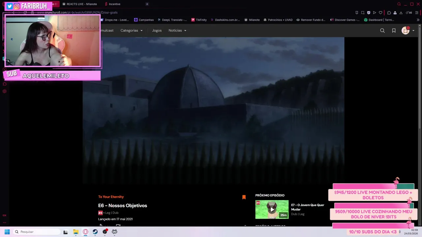
Task: Open a new browser tab
Action: [x=147, y=4]
